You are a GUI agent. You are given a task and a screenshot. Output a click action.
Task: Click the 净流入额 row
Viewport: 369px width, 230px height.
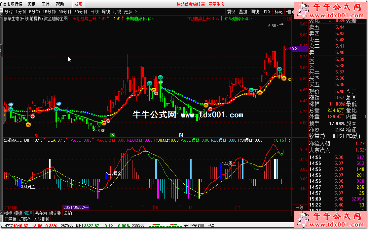(338, 144)
